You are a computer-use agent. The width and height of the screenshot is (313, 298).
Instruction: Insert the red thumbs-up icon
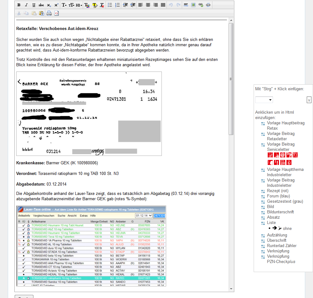289,162
